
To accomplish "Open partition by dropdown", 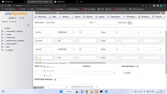I will tap(58, 87).
